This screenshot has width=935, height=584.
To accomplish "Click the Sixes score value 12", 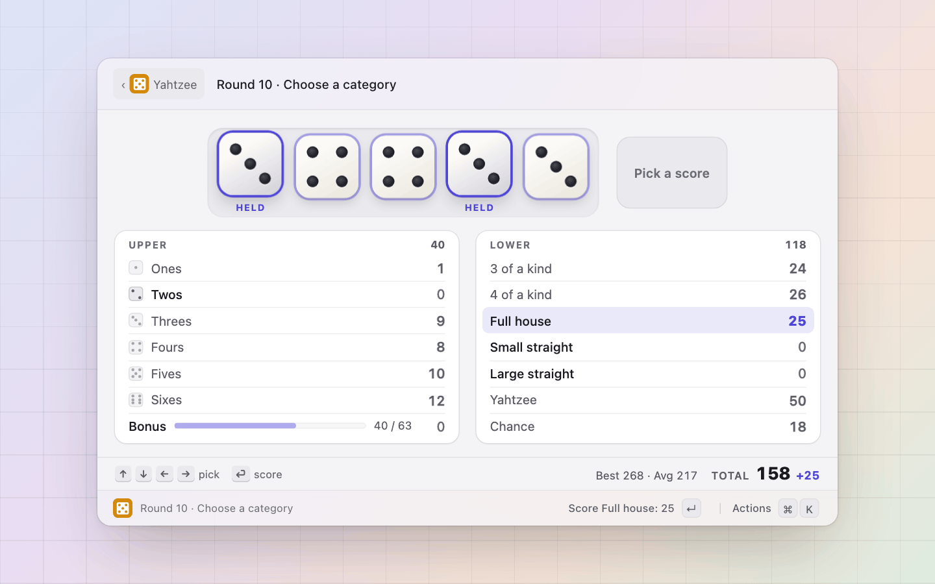I will [x=436, y=400].
